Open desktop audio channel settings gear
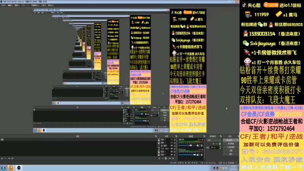This screenshot has height=171, width=304. [x=202, y=146]
